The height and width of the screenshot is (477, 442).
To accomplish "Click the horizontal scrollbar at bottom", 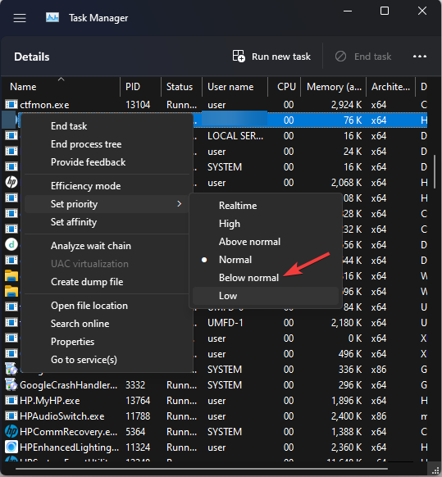I will (201, 469).
